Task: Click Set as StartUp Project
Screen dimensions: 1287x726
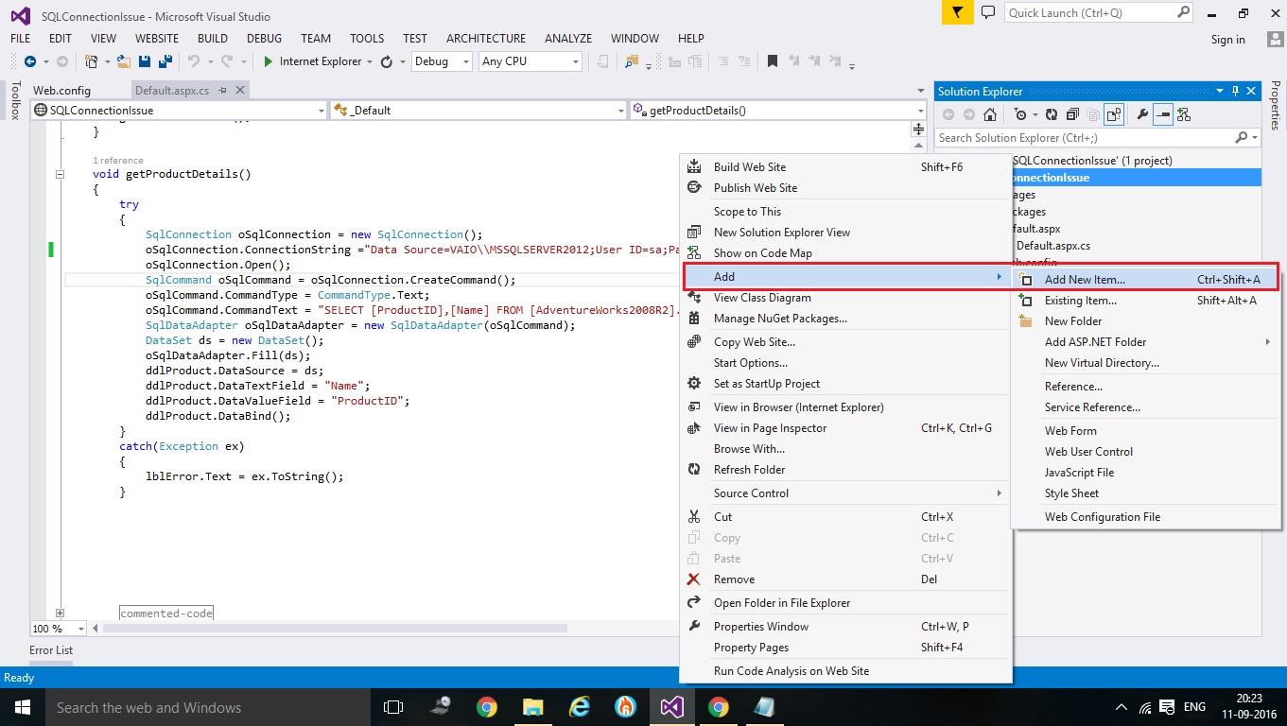Action: click(845, 384)
